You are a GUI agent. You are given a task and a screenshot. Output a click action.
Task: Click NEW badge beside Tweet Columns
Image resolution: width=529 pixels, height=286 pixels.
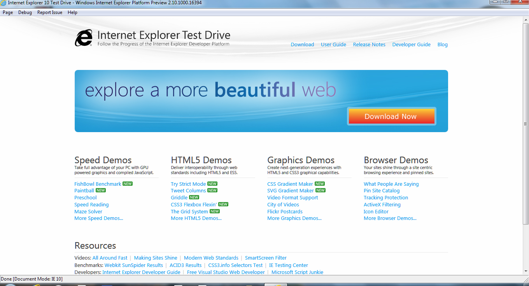pos(212,190)
